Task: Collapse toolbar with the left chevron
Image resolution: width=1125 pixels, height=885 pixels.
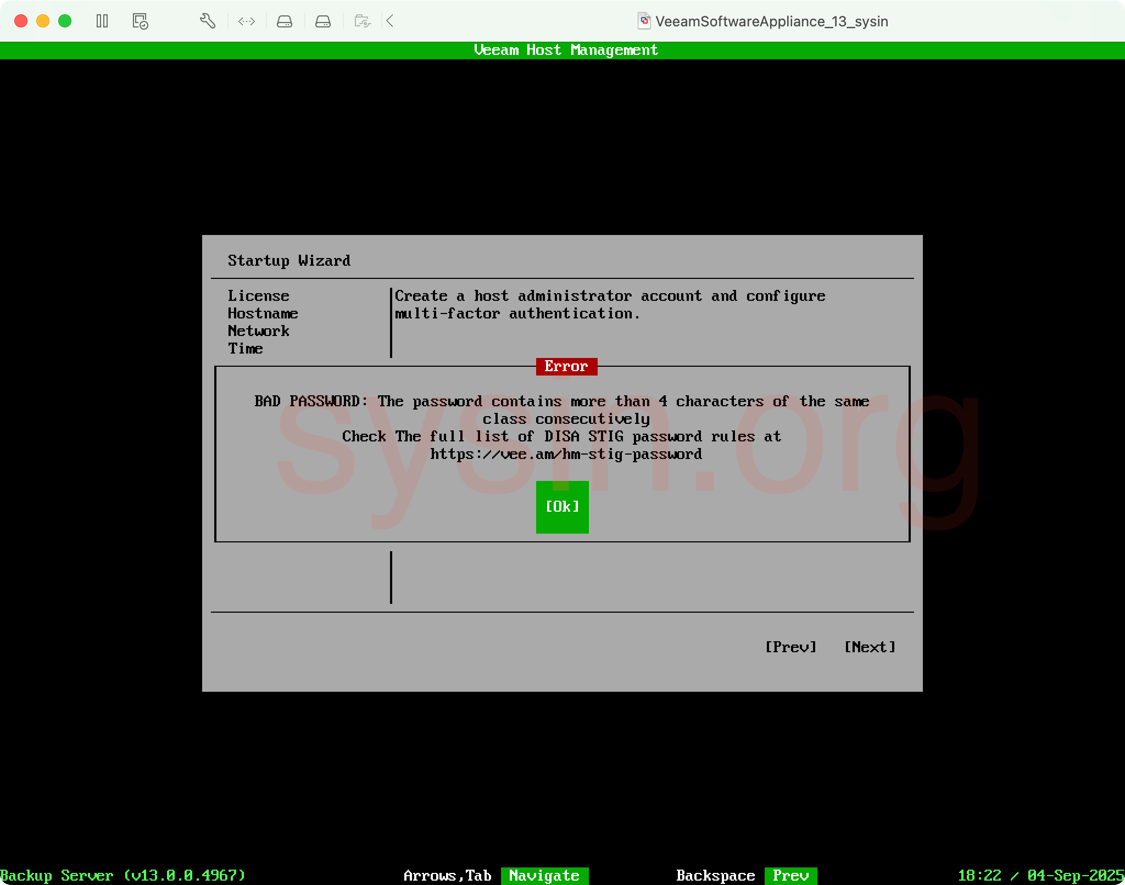Action: click(390, 21)
